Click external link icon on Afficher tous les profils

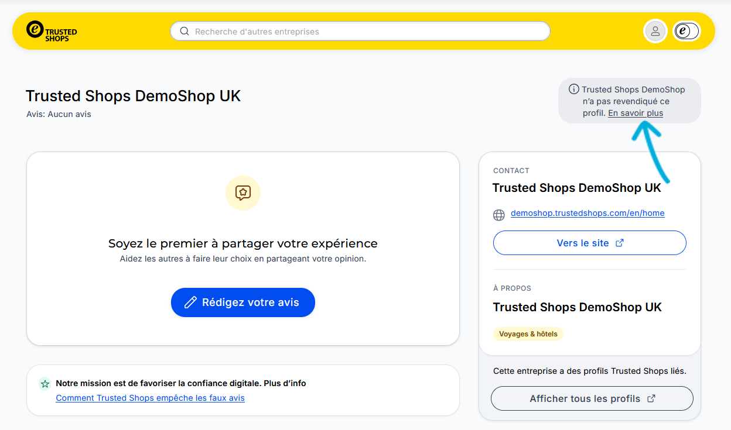pos(651,398)
